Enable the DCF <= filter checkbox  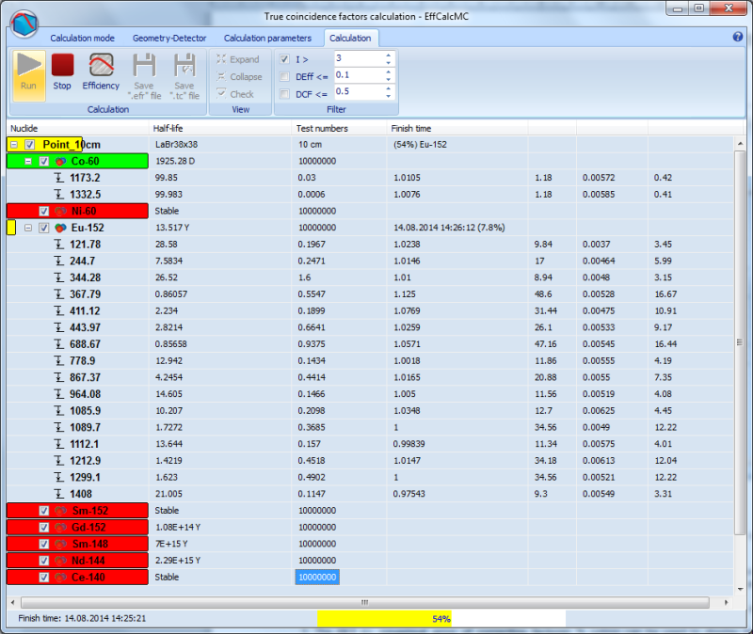point(284,93)
